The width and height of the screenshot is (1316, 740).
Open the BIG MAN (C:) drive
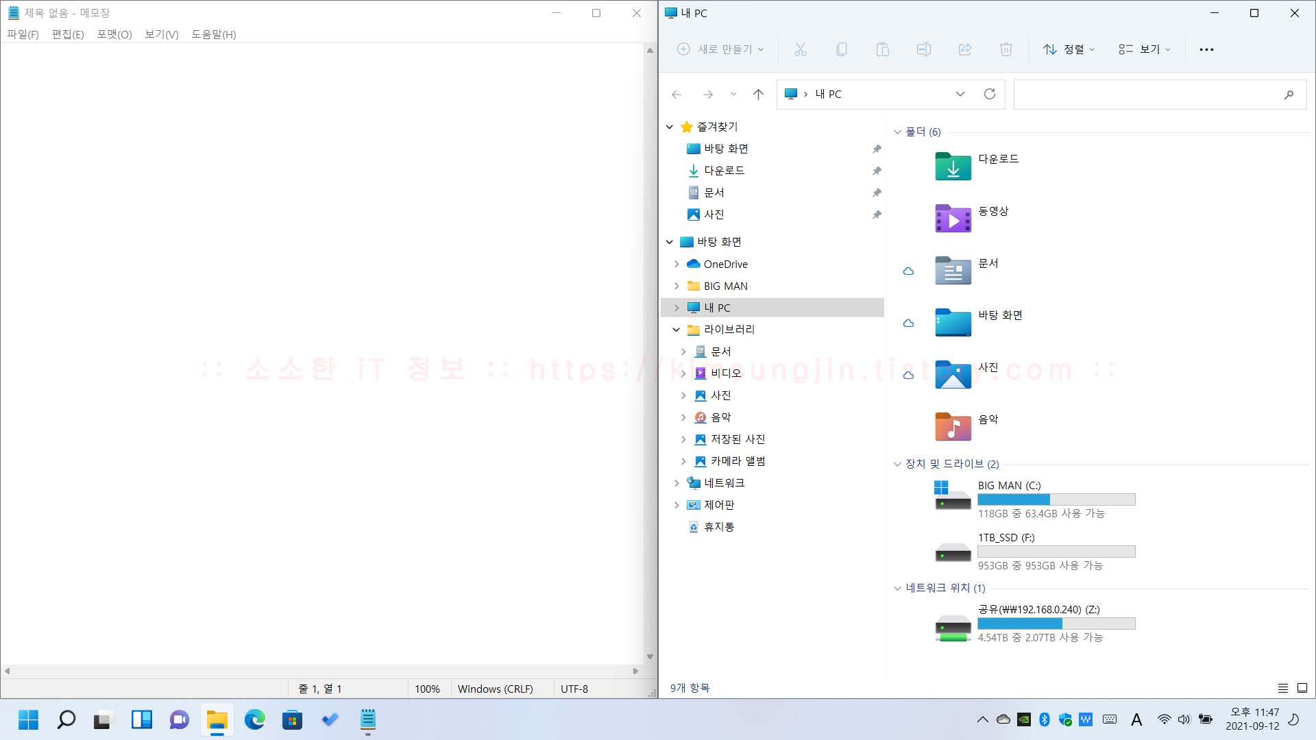(x=1008, y=485)
